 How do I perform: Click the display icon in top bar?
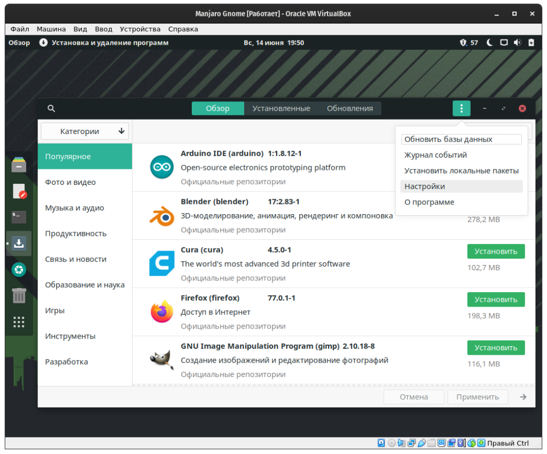tap(504, 43)
